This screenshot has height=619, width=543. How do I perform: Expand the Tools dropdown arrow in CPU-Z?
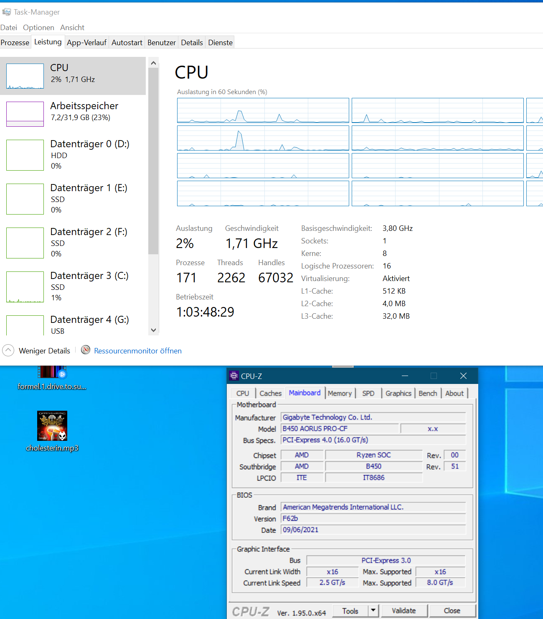(373, 611)
